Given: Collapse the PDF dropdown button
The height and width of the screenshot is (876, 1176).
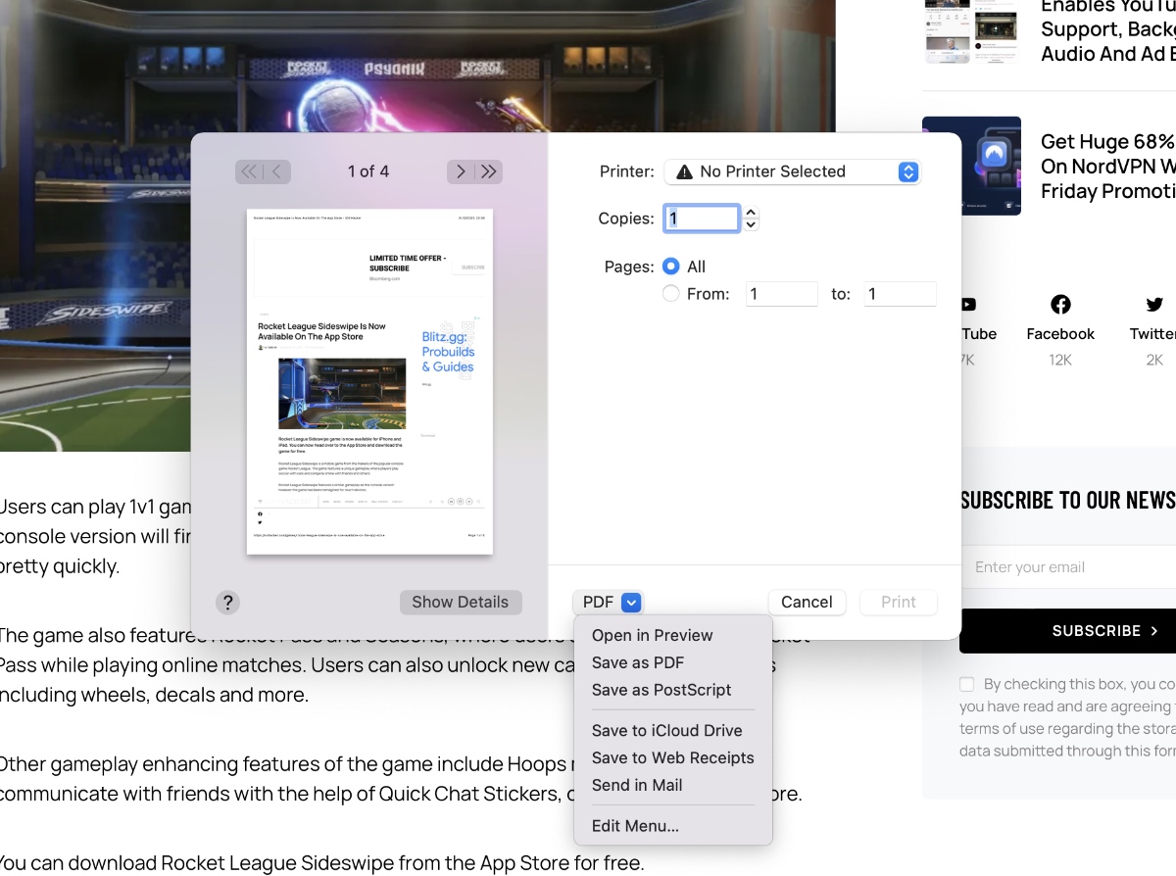Looking at the screenshot, I should (608, 603).
